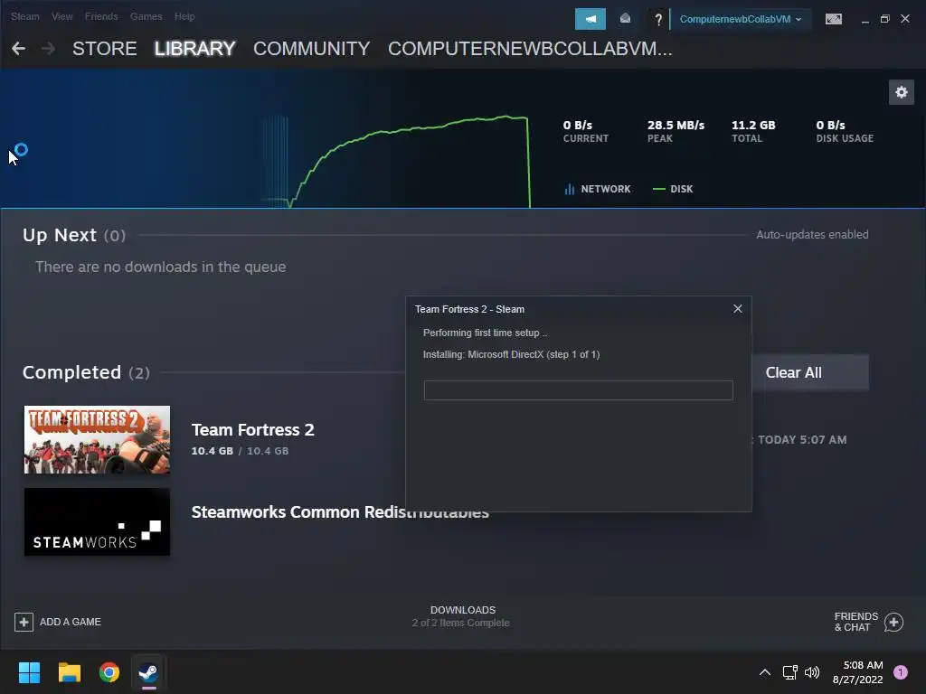Open the Help menu
Viewport: 926px width, 694px height.
pos(184,16)
